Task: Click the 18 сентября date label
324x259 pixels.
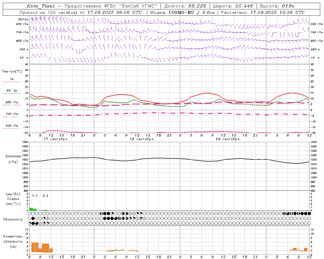Action: [141, 139]
